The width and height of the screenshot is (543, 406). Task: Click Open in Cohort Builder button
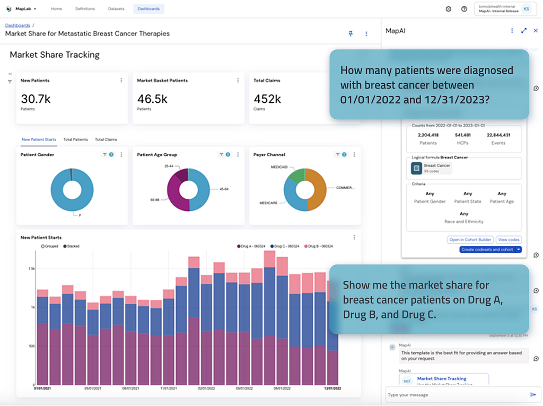[x=470, y=240]
